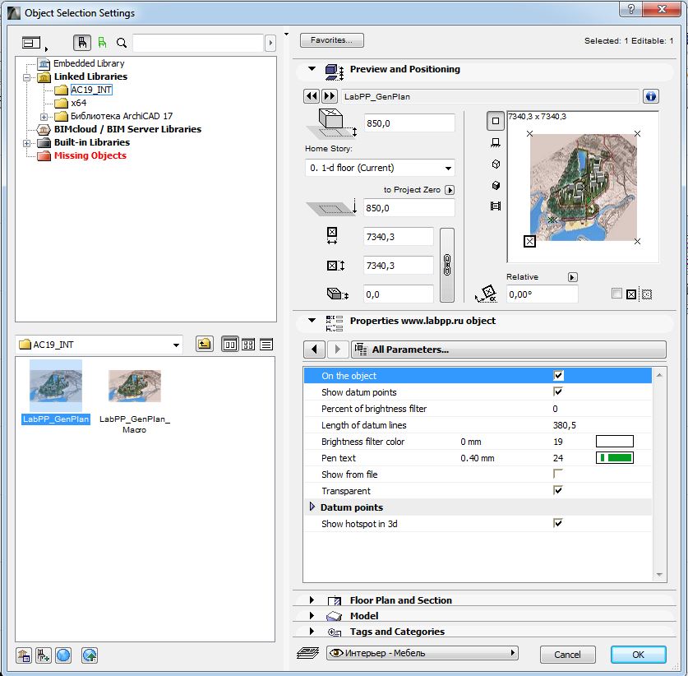The image size is (688, 676).
Task: Toggle Show datum points checkbox
Action: point(558,391)
